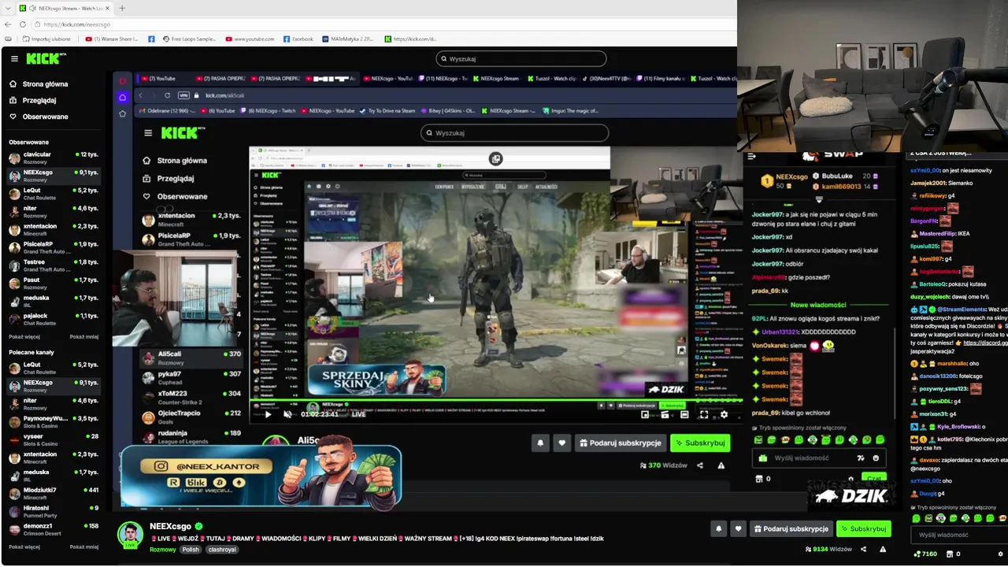The image size is (1008, 567).
Task: Open the outer Kick hamburger menu
Action: tap(14, 58)
